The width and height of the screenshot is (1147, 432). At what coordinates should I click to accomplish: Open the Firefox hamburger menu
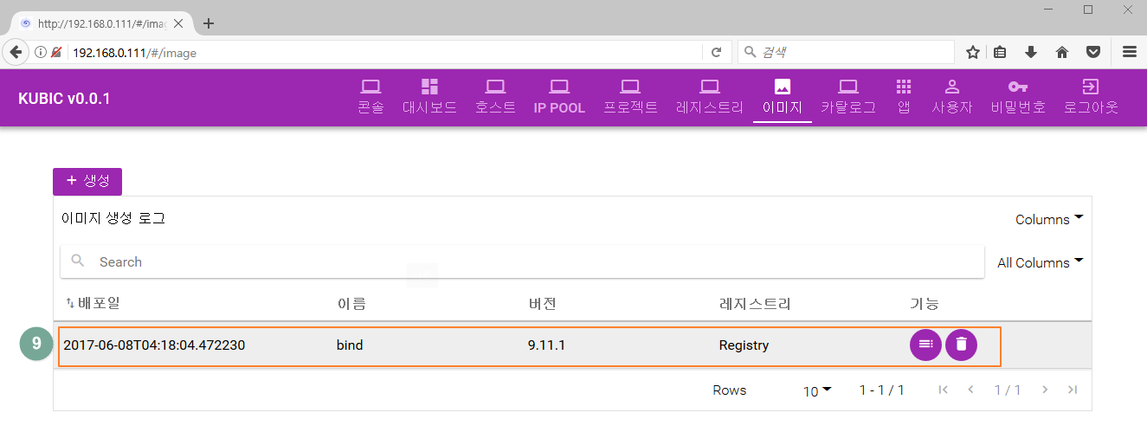[1129, 53]
